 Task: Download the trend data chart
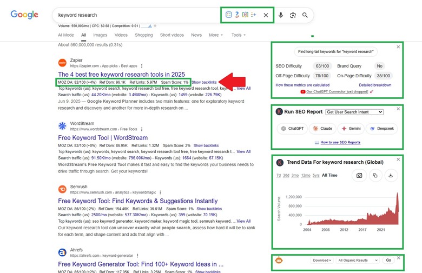pyautogui.click(x=392, y=175)
